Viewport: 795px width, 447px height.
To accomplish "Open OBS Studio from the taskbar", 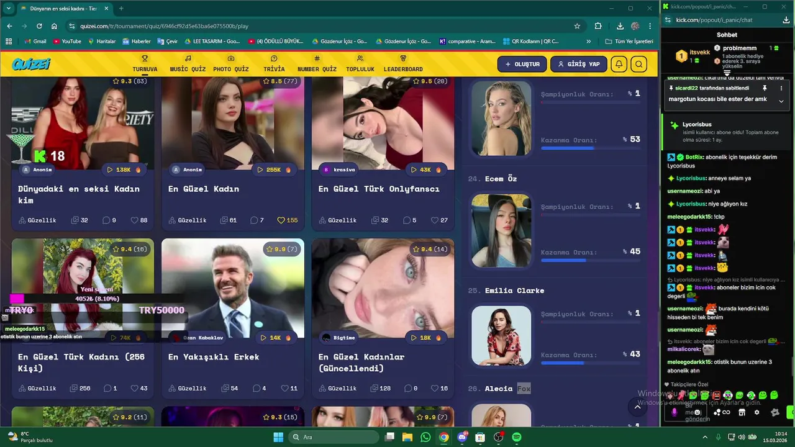I will click(x=498, y=437).
